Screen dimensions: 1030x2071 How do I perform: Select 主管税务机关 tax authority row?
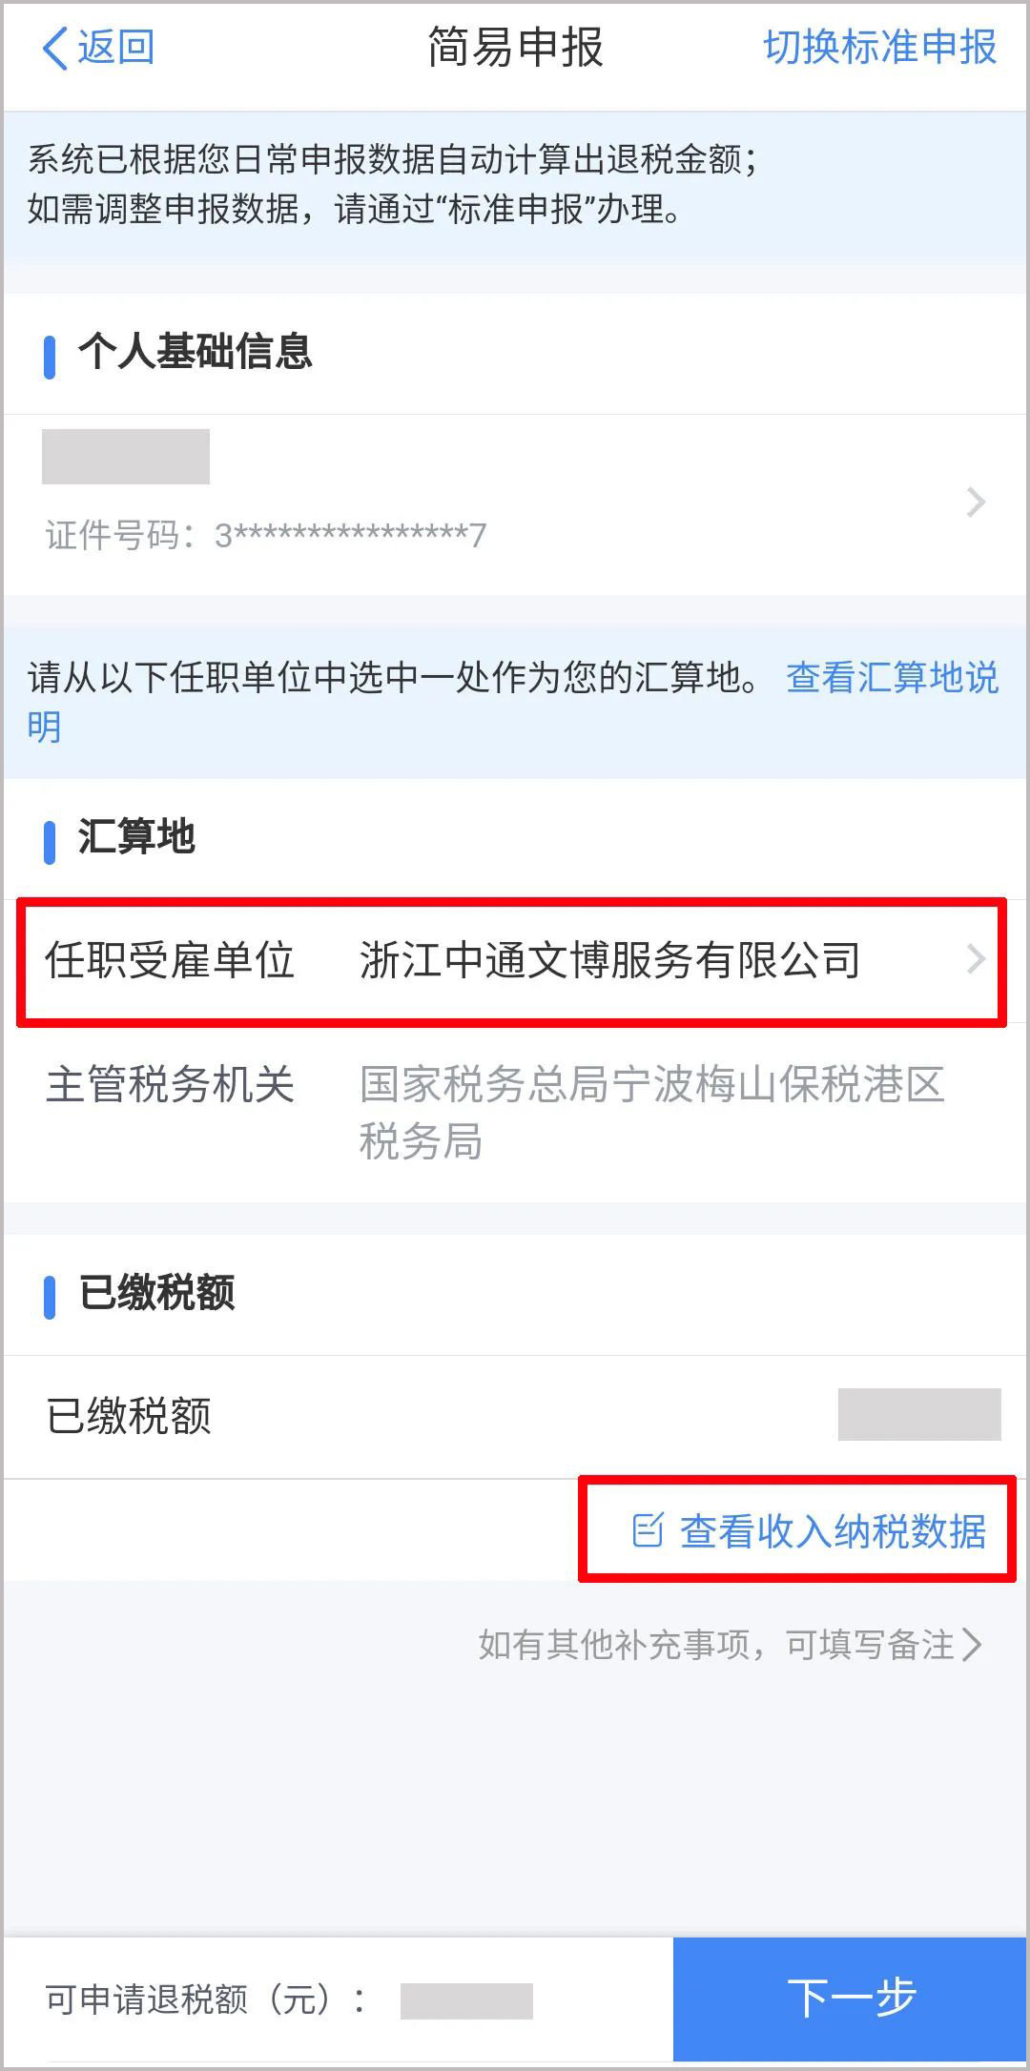tap(515, 1113)
